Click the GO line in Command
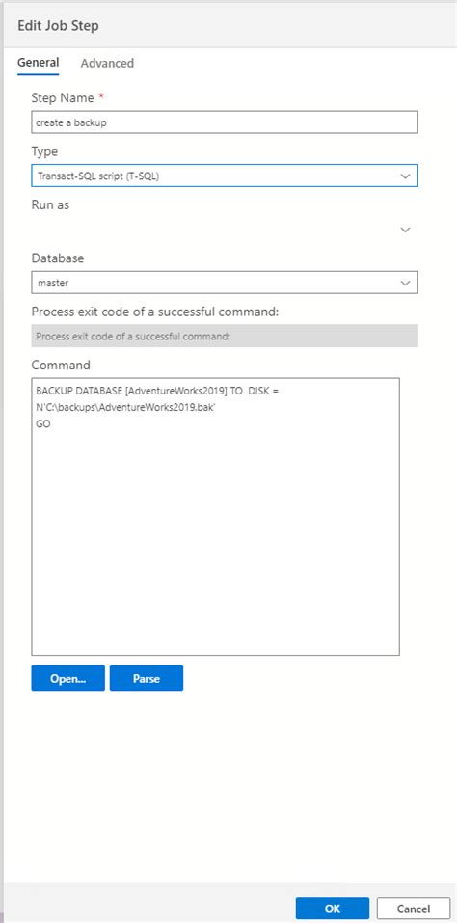This screenshot has height=923, width=457. pyautogui.click(x=43, y=423)
